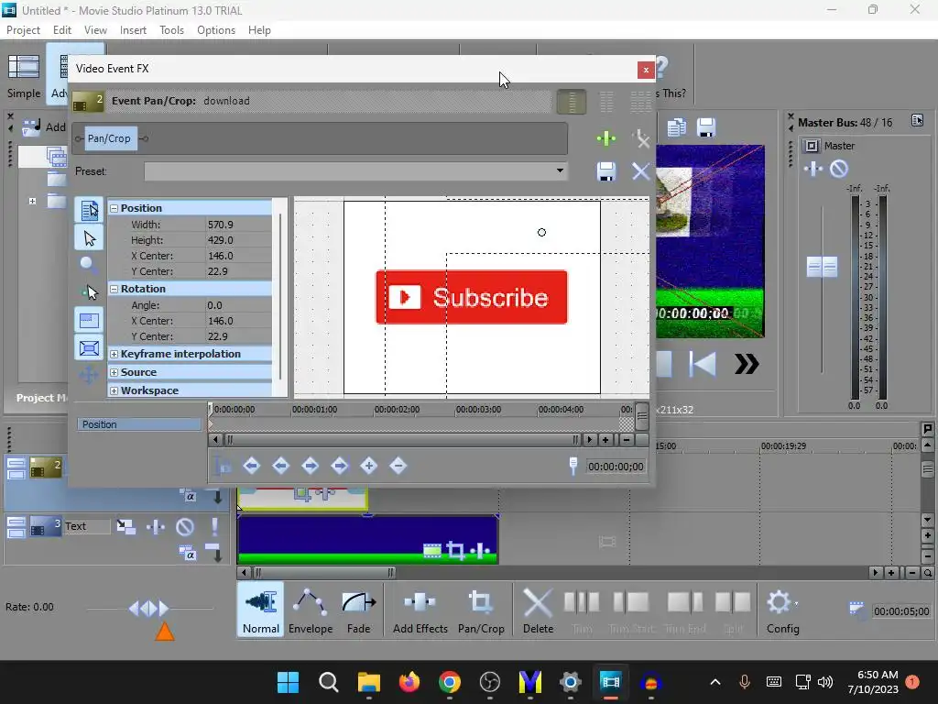Image resolution: width=938 pixels, height=704 pixels.
Task: Open the Master FX icon
Action: [813, 169]
